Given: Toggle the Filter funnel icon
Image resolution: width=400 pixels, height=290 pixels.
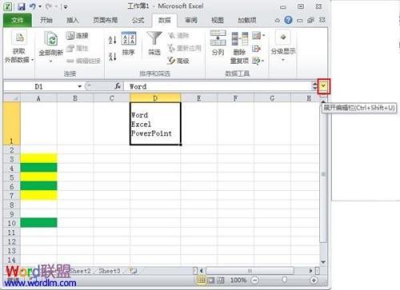Looking at the screenshot, I should pos(154,43).
